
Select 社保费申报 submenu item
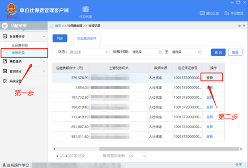point(20,46)
